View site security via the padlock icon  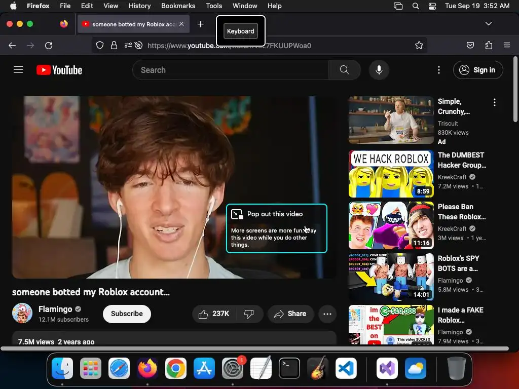pyautogui.click(x=114, y=45)
